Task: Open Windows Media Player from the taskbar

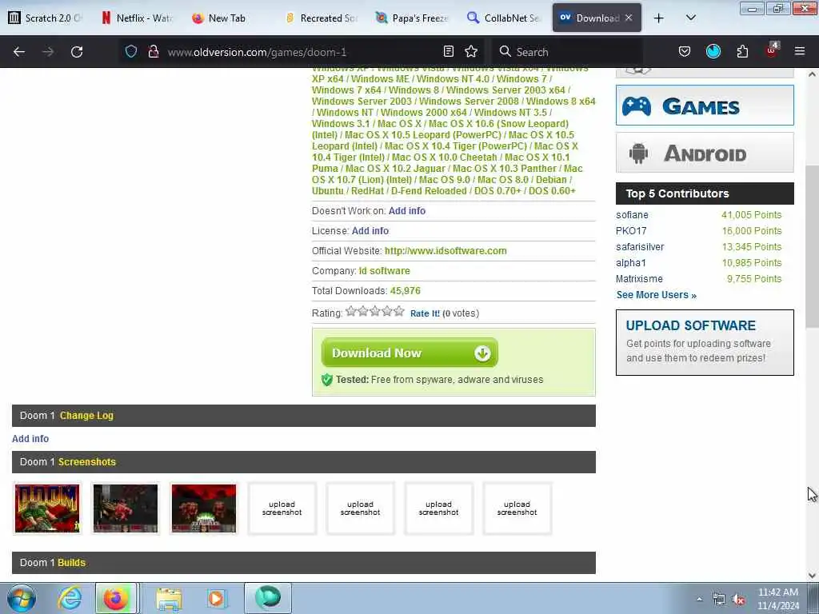Action: (216, 598)
